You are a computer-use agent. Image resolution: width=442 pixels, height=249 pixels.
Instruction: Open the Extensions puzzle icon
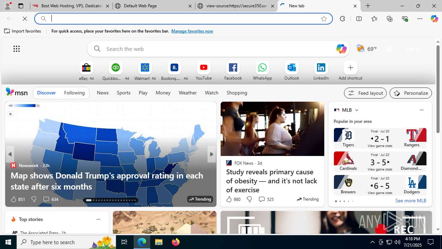[342, 19]
